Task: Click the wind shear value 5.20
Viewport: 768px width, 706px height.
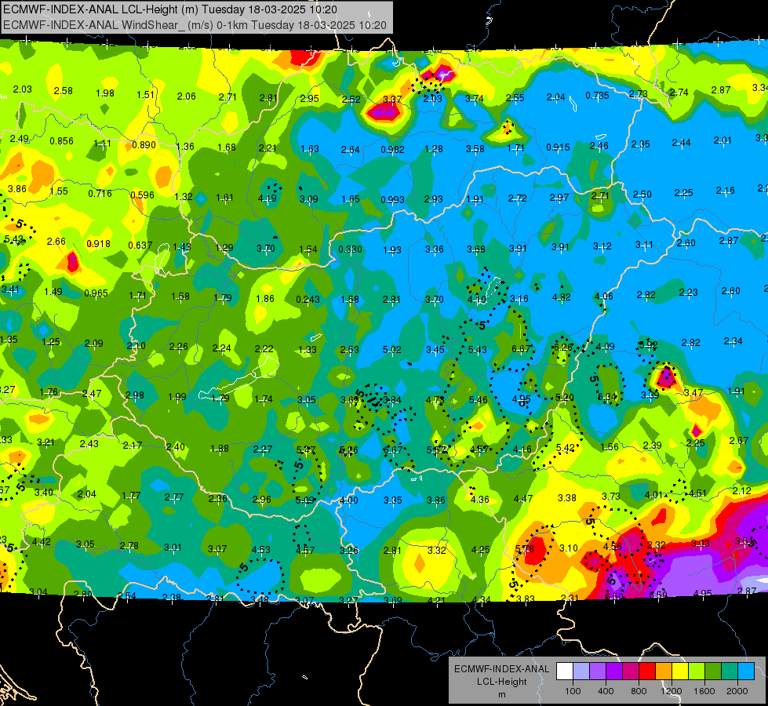Action: tap(564, 398)
